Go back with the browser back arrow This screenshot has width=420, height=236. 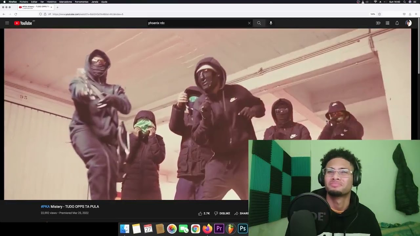[x=4, y=14]
